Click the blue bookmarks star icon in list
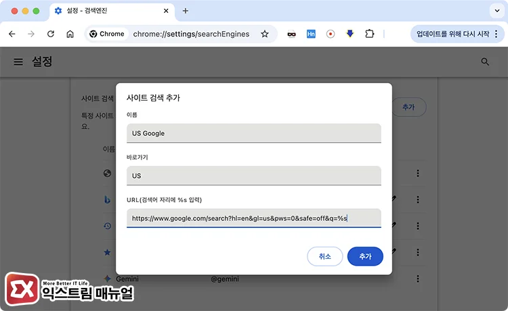508x311 pixels. tap(107, 252)
